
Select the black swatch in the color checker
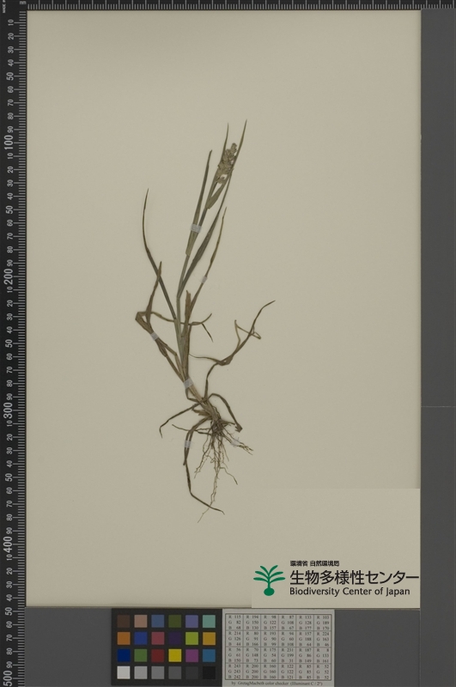(209, 672)
